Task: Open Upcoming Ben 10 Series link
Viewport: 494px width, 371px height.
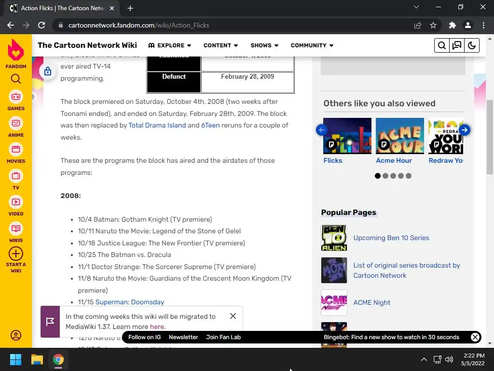Action: (391, 238)
